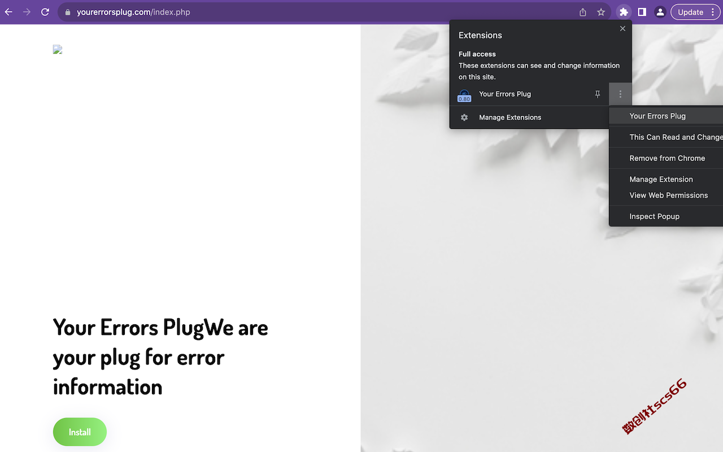Image resolution: width=723 pixels, height=452 pixels.
Task: Click the Your Errors Plug page heading
Action: 160,357
